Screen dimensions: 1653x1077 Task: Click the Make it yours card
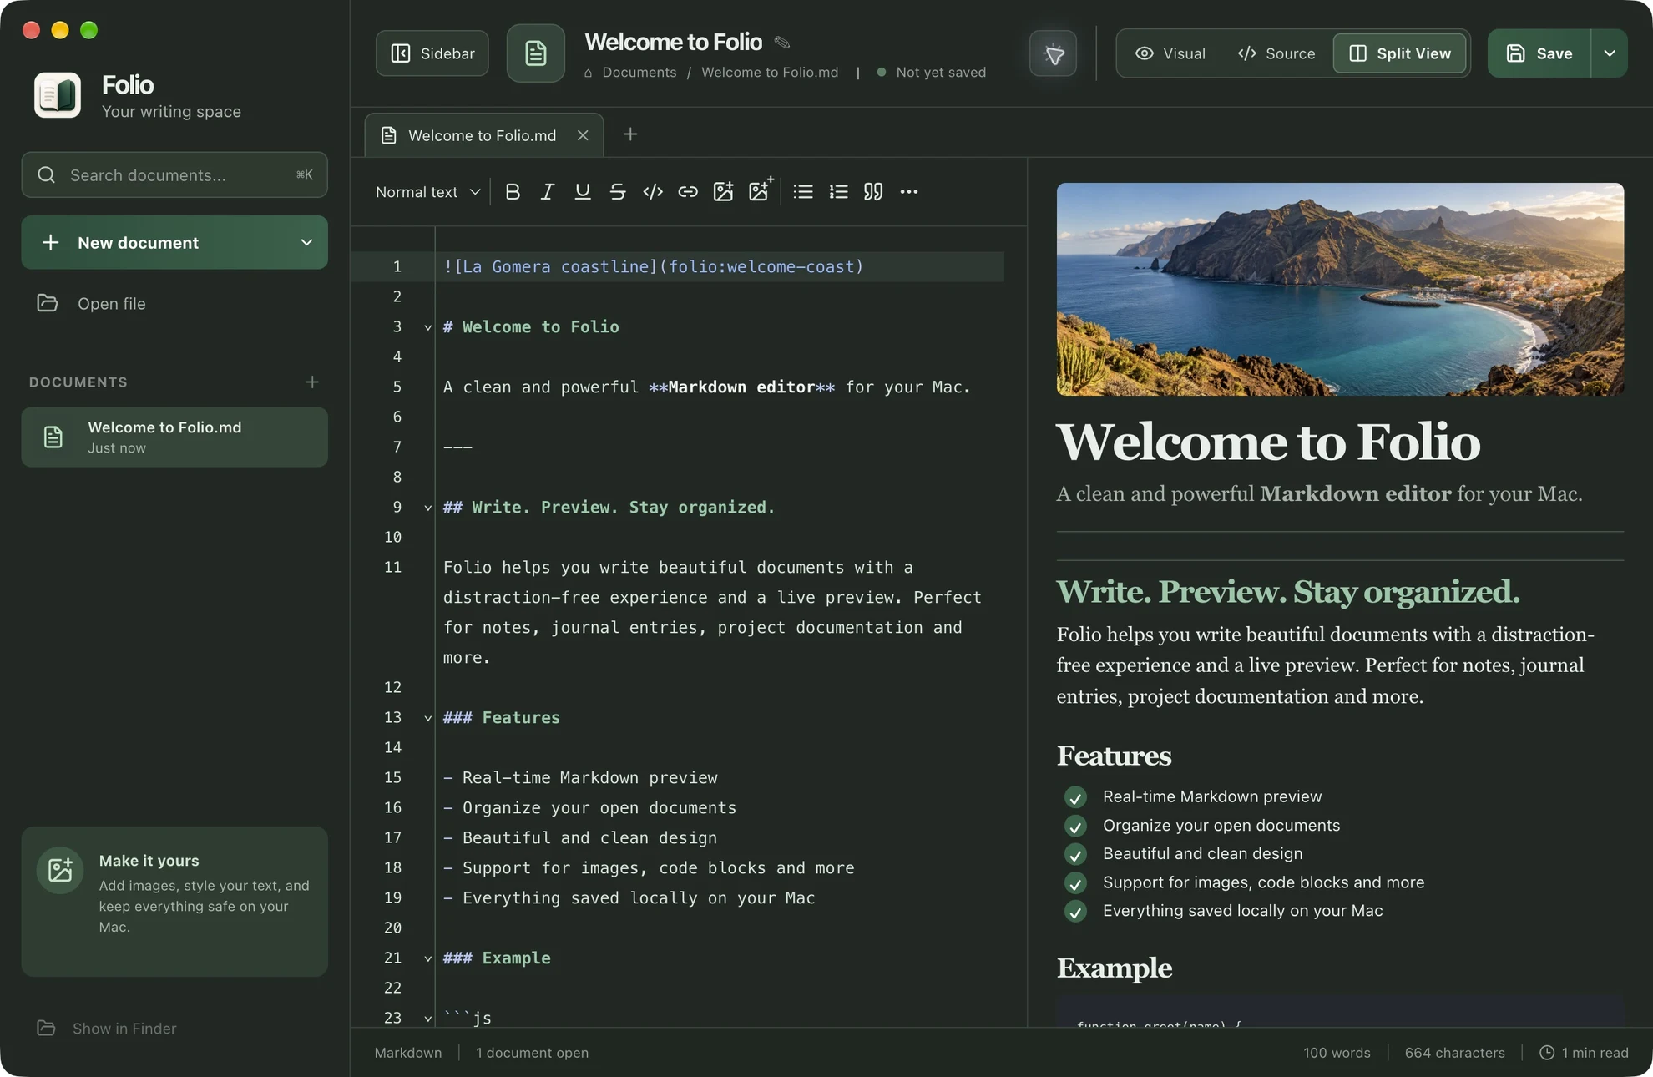pos(174,902)
